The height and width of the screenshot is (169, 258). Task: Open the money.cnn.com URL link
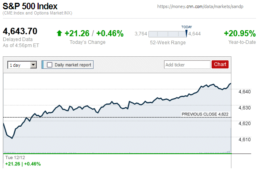[x=206, y=7]
